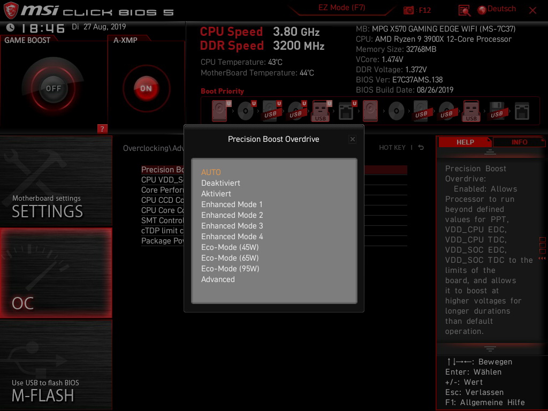Select legacy USB optical drive boot icon
This screenshot has width=548, height=411.
coord(446,111)
